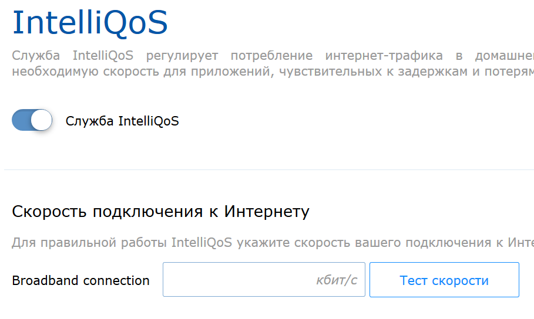Click the word "Интернету" in the section heading
The height and width of the screenshot is (319, 534).
click(x=267, y=212)
